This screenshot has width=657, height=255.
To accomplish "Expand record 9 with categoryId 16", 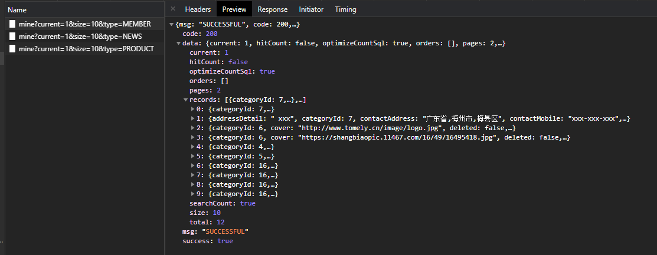I will click(x=193, y=194).
